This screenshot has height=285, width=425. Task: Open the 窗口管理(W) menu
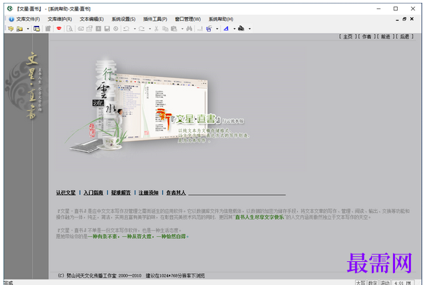point(188,19)
